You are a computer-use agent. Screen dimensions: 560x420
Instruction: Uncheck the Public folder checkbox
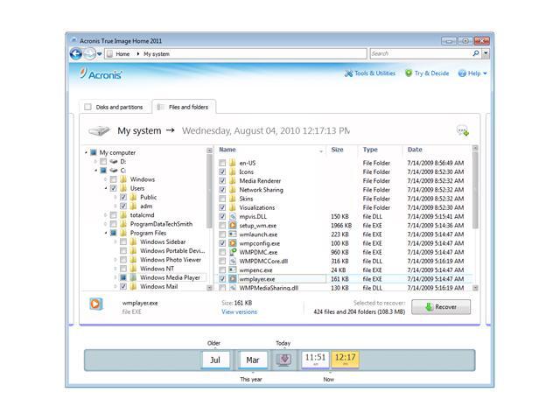pos(123,197)
